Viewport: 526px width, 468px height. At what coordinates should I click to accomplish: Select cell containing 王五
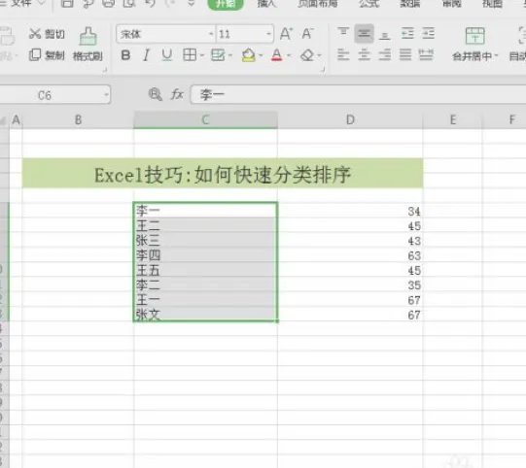tap(206, 270)
